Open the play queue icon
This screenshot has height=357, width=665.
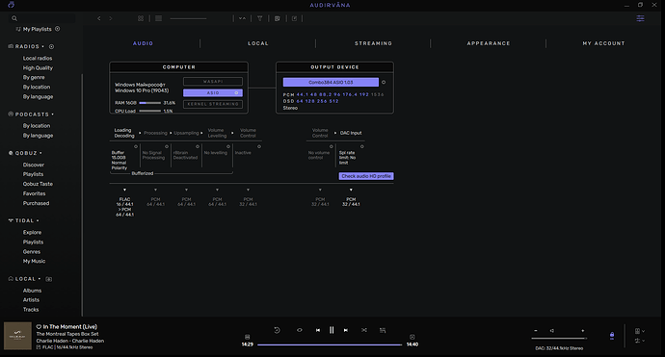[x=383, y=330]
